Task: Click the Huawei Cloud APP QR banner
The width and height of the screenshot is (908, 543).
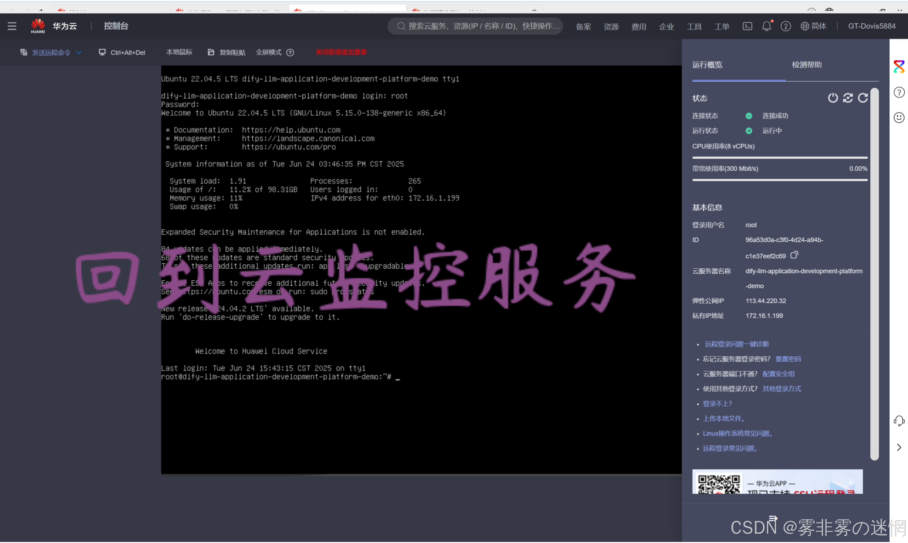Action: tap(777, 482)
